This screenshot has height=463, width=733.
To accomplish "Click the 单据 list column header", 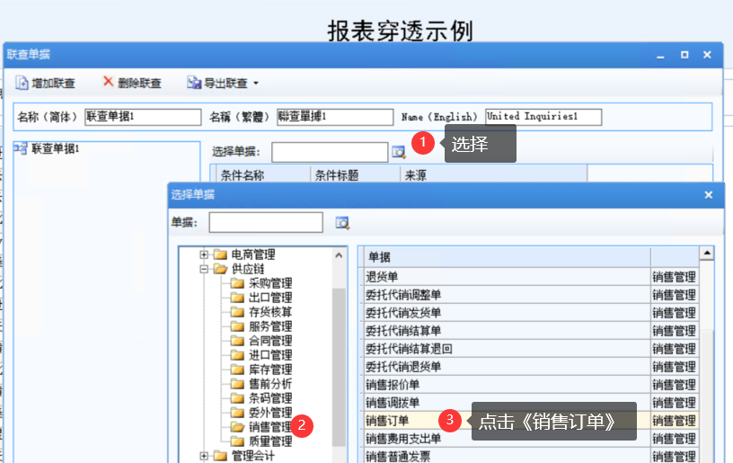I will tap(508, 257).
